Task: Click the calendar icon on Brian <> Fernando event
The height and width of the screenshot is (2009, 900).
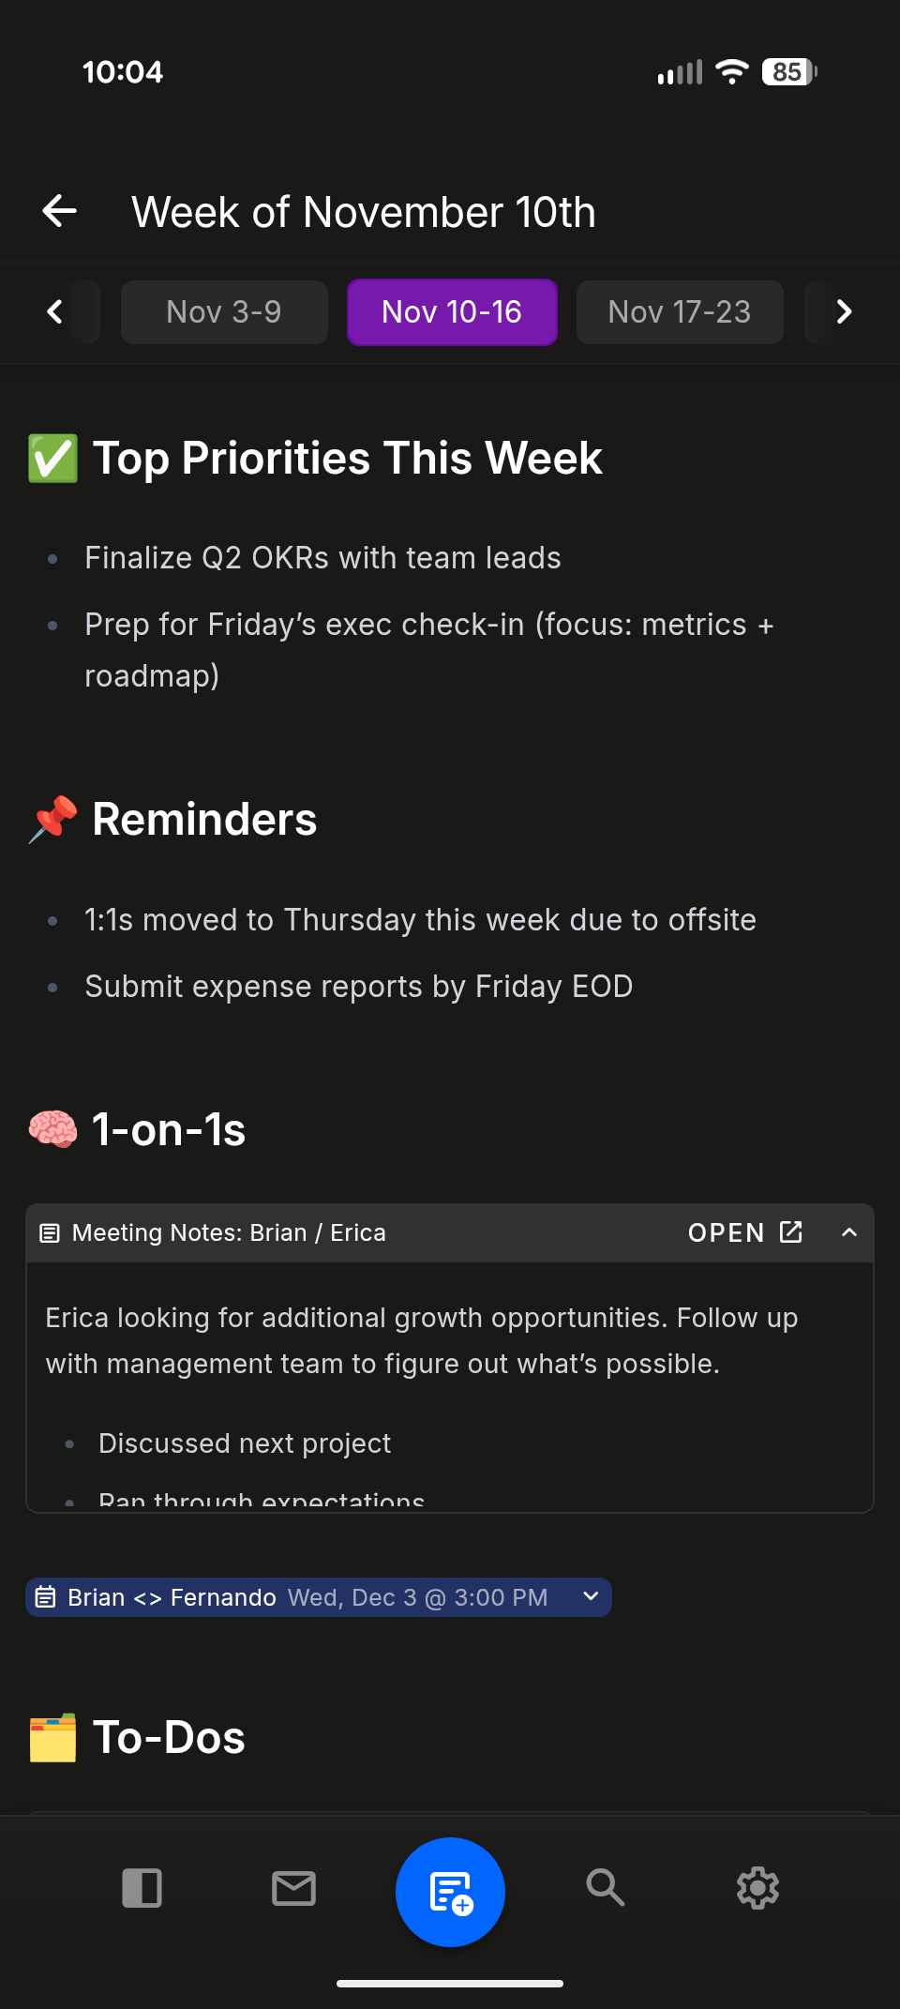Action: (x=46, y=1596)
